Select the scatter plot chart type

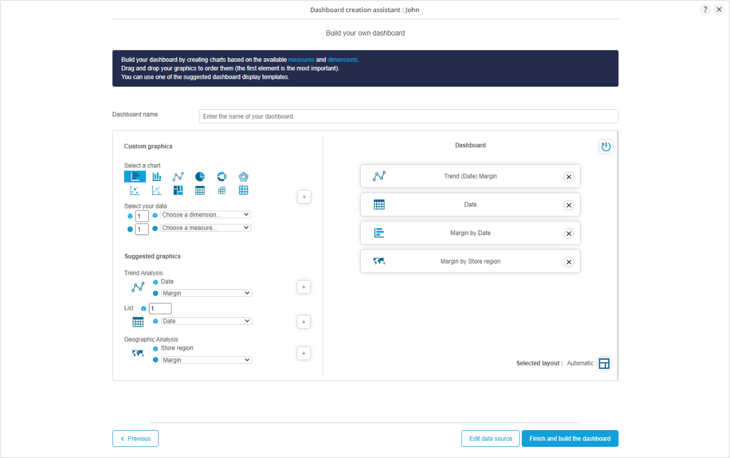pos(135,190)
